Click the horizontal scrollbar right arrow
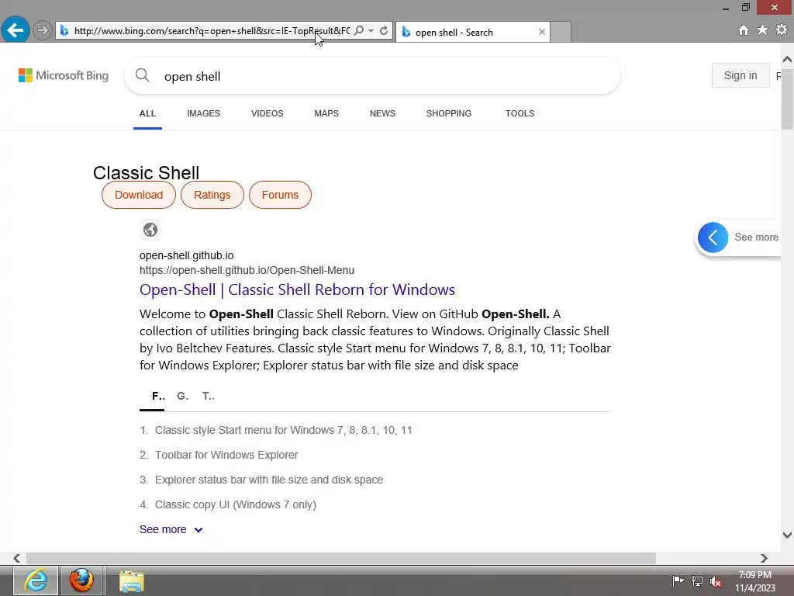Screen dimensions: 794x596 [764, 558]
